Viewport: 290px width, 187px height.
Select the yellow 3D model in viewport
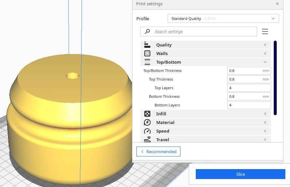tap(69, 120)
